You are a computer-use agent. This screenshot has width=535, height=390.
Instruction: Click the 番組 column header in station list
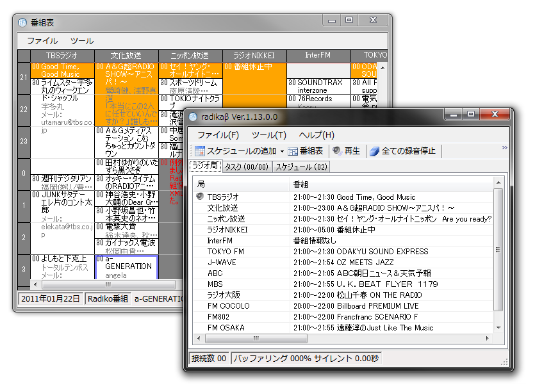391,184
